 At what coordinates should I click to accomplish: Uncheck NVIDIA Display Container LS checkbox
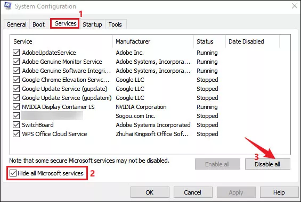(x=16, y=107)
